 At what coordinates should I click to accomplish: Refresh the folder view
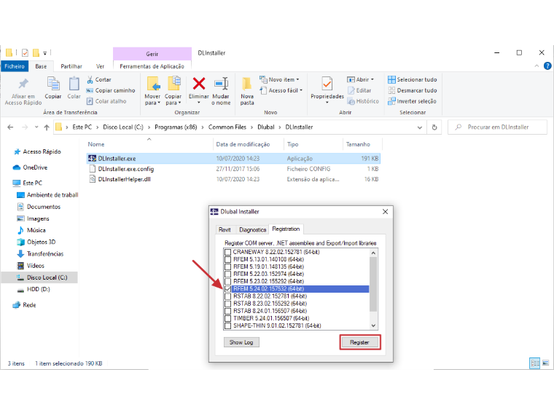click(x=434, y=127)
